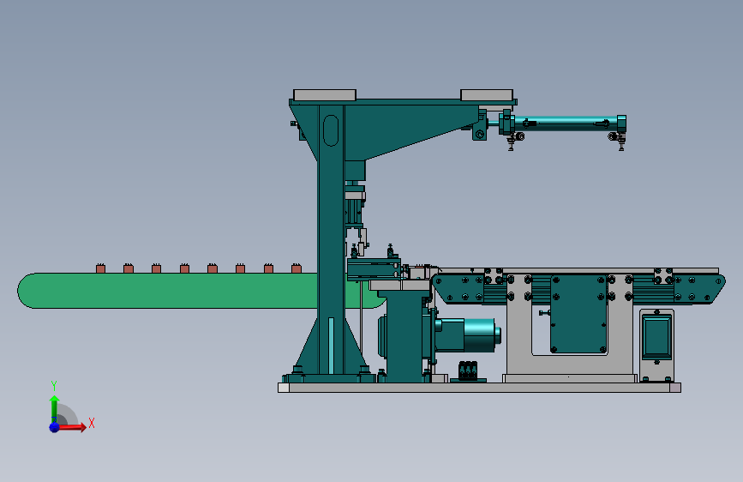Select the right grey block atop the gantry

pyautogui.click(x=487, y=95)
